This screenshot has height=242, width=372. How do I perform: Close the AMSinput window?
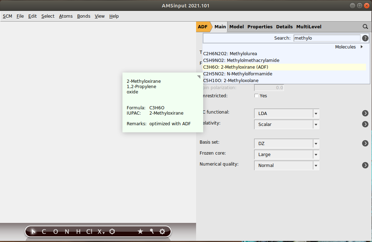tap(367, 5)
